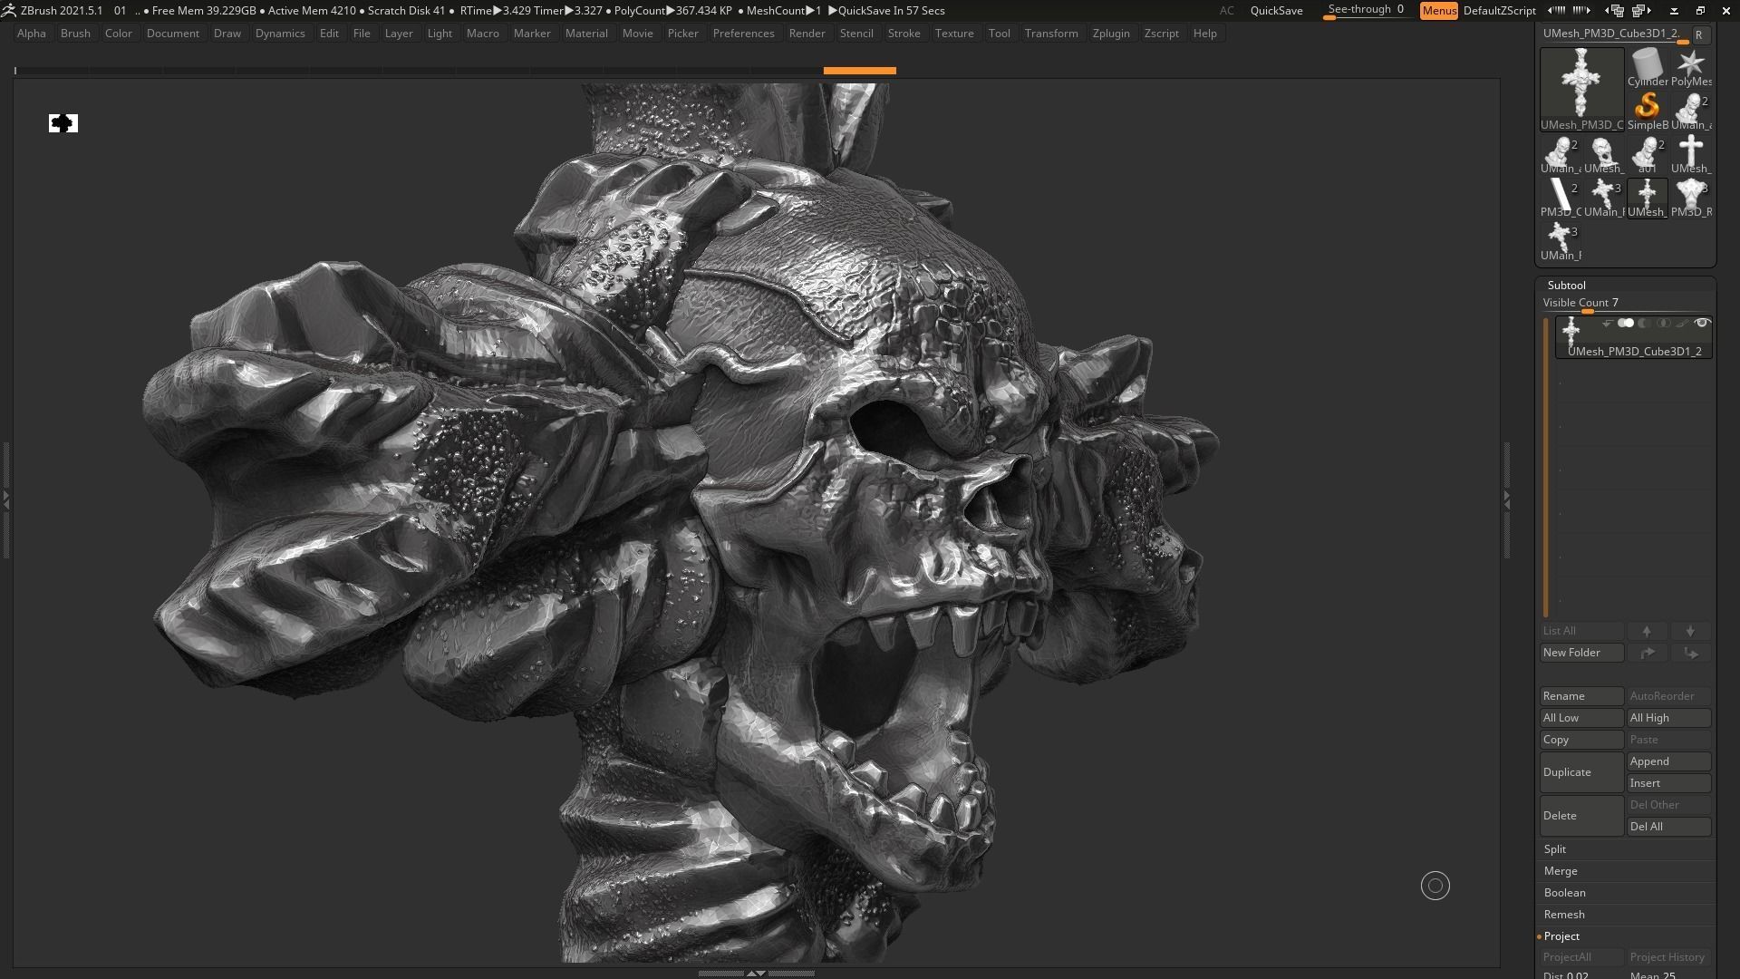This screenshot has width=1740, height=979.
Task: Copy the current subtool
Action: click(x=1581, y=740)
